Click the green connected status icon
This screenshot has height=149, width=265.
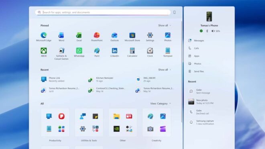point(201,31)
